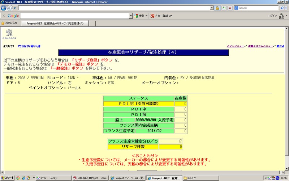This screenshot has width=289, height=181.
Task: Click into the Internet Explorer address bar
Action: tap(114, 8)
